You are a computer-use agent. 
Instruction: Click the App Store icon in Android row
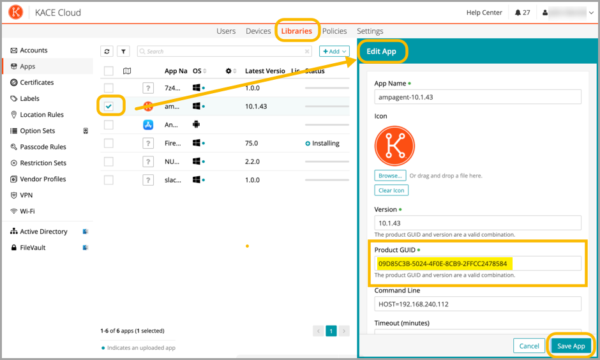[x=148, y=125]
